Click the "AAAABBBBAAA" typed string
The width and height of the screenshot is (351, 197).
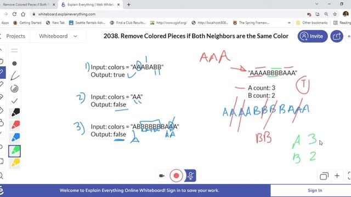click(x=273, y=73)
